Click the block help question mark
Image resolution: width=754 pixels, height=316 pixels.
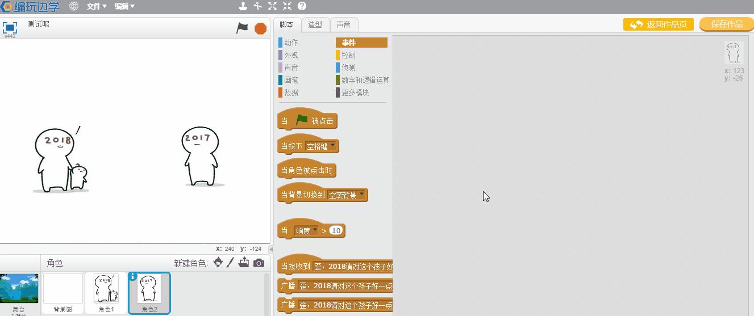coord(302,6)
